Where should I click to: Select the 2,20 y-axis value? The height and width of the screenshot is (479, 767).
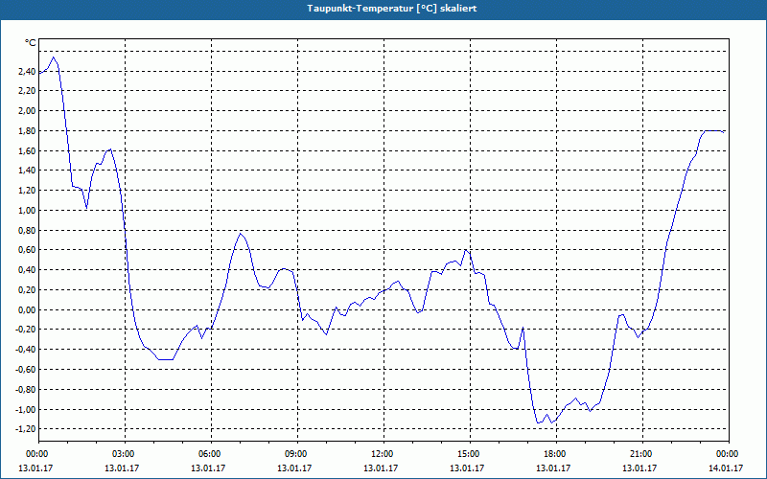[x=27, y=90]
